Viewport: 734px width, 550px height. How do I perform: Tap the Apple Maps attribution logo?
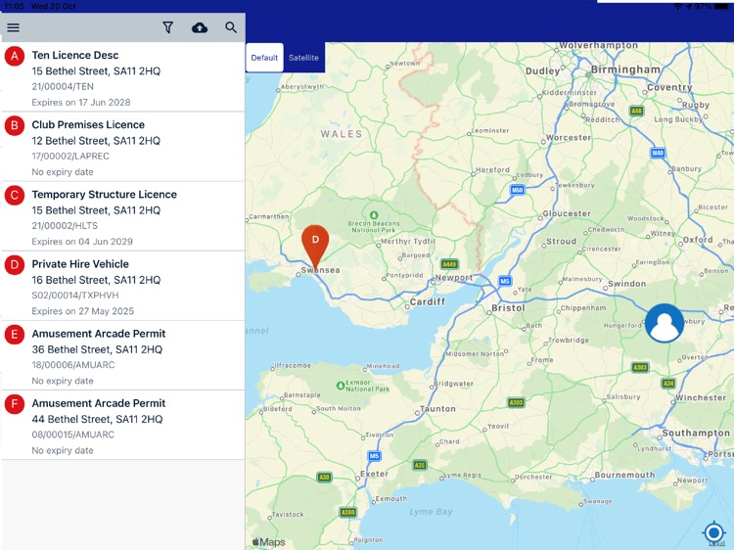[268, 542]
